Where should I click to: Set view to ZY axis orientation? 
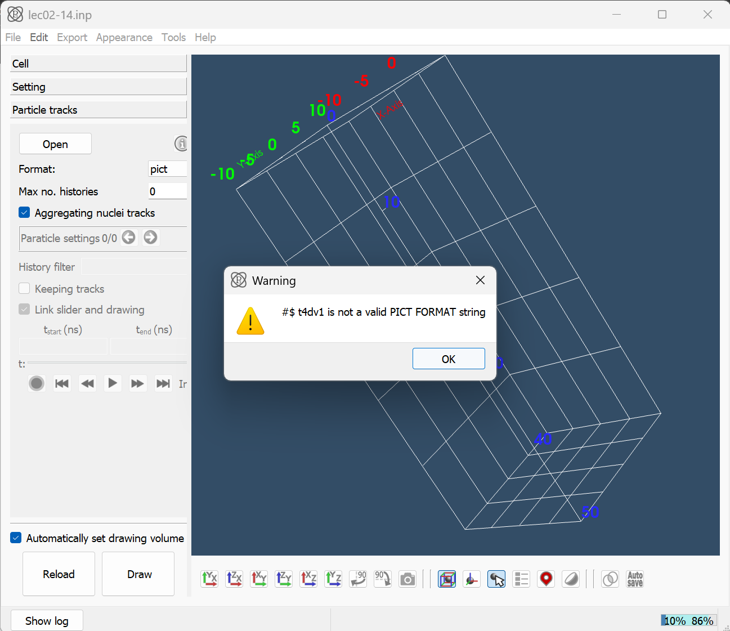click(284, 579)
